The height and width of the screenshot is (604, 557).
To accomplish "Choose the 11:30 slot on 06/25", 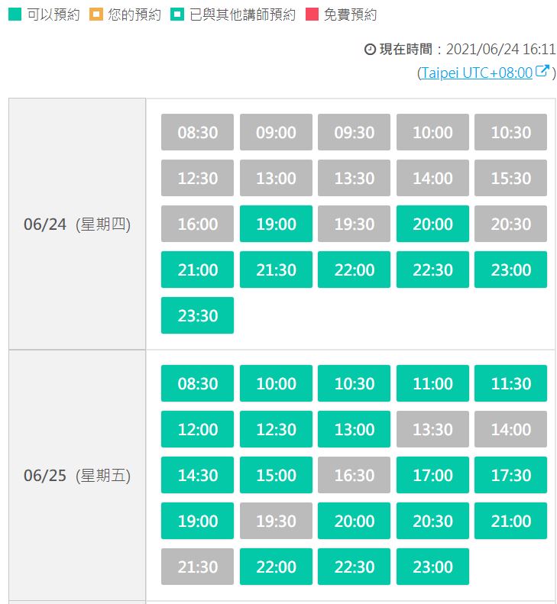I will click(x=510, y=383).
